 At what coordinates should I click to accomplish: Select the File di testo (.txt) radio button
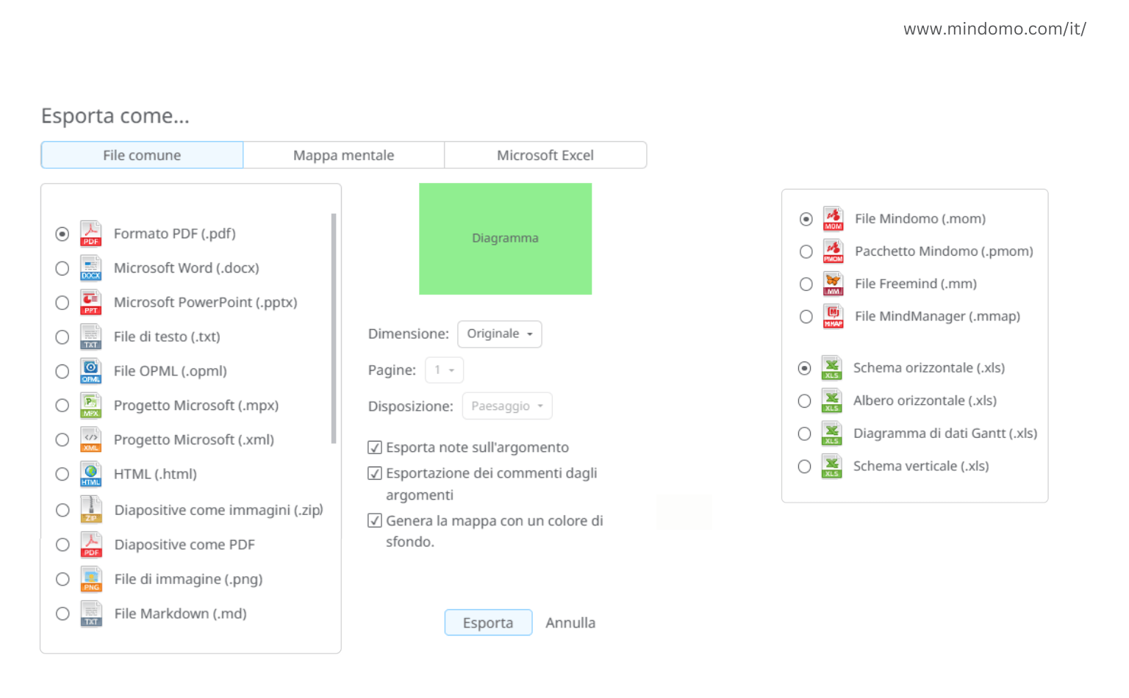pyautogui.click(x=62, y=337)
